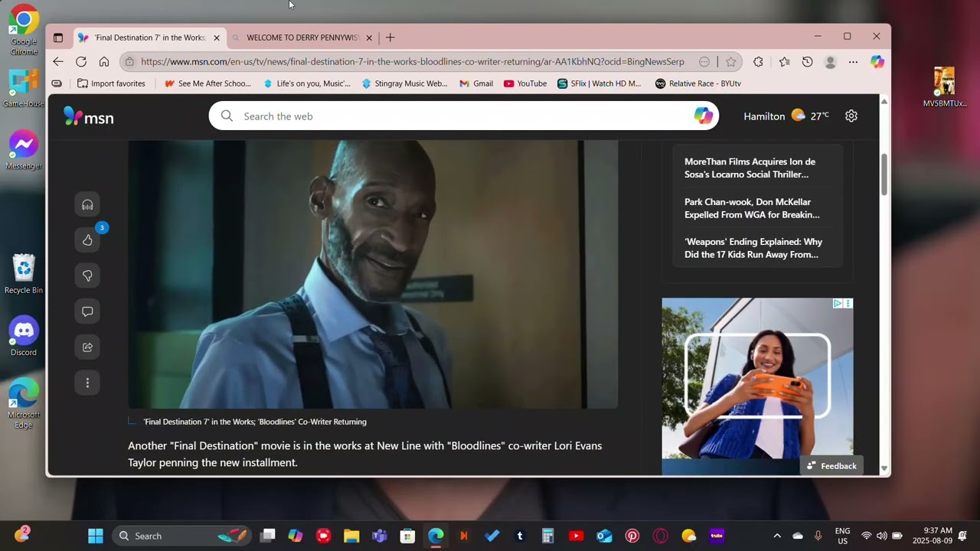Screen dimensions: 980x551
Task: Go to browser home page
Action: pyautogui.click(x=104, y=62)
